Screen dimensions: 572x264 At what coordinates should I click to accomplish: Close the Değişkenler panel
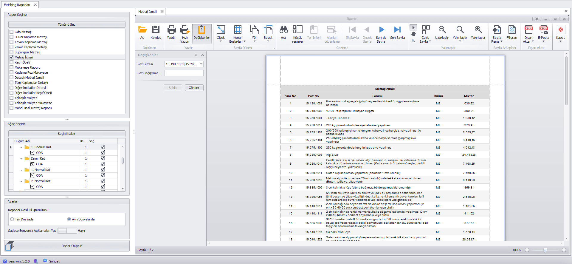coord(202,55)
